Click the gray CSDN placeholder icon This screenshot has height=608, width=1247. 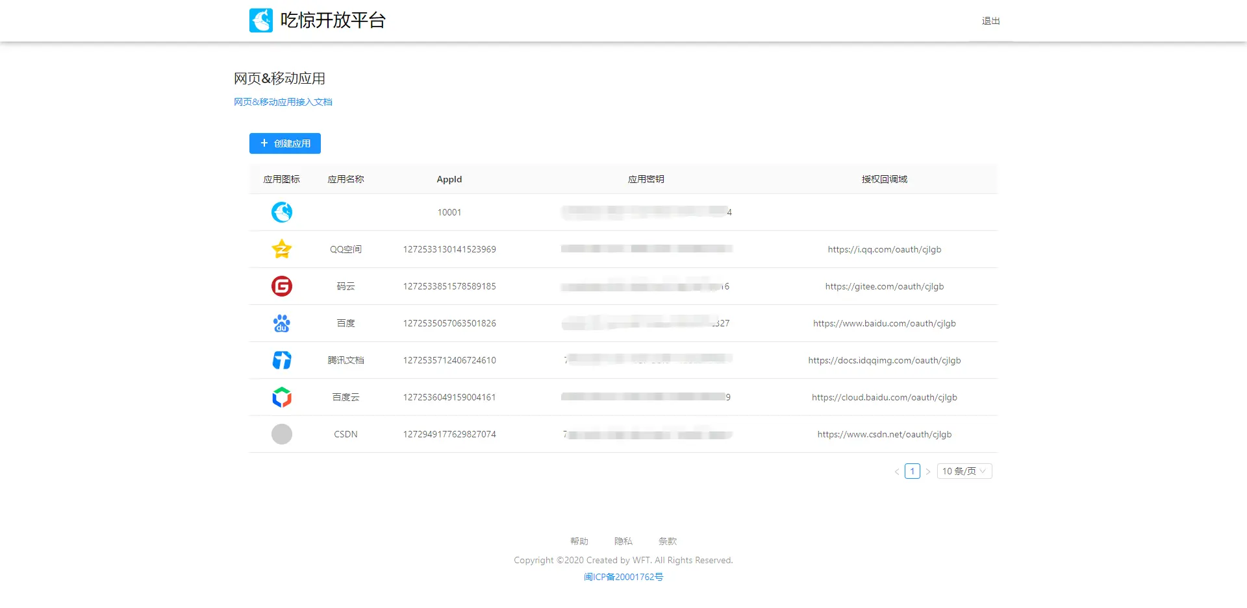pos(282,434)
